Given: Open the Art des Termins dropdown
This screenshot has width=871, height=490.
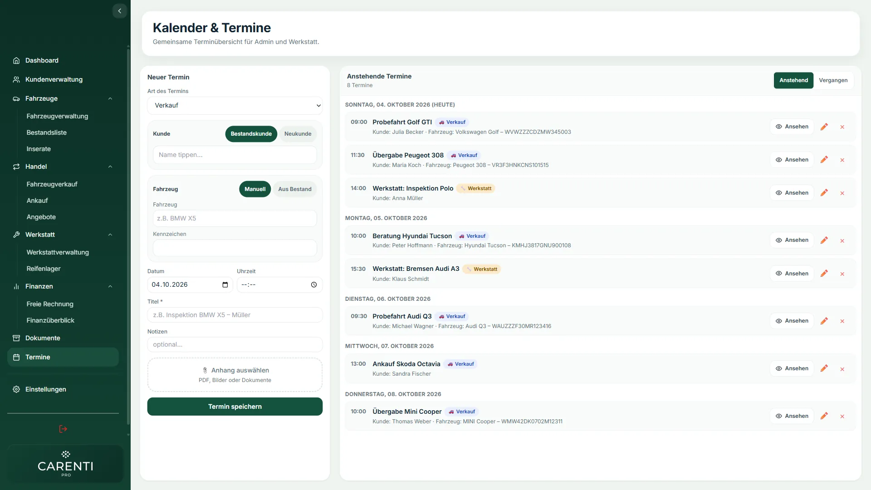Looking at the screenshot, I should click(x=235, y=105).
